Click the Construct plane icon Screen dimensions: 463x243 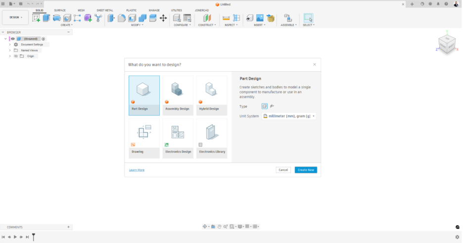coord(207,18)
